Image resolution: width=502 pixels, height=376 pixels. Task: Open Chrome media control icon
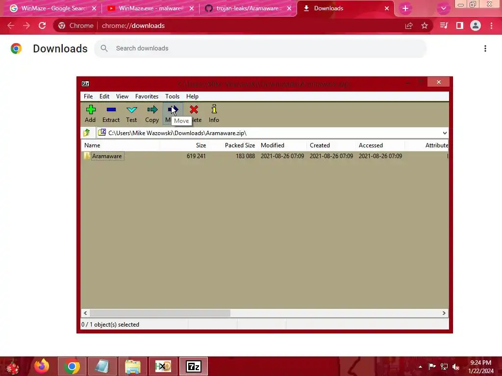pyautogui.click(x=444, y=25)
